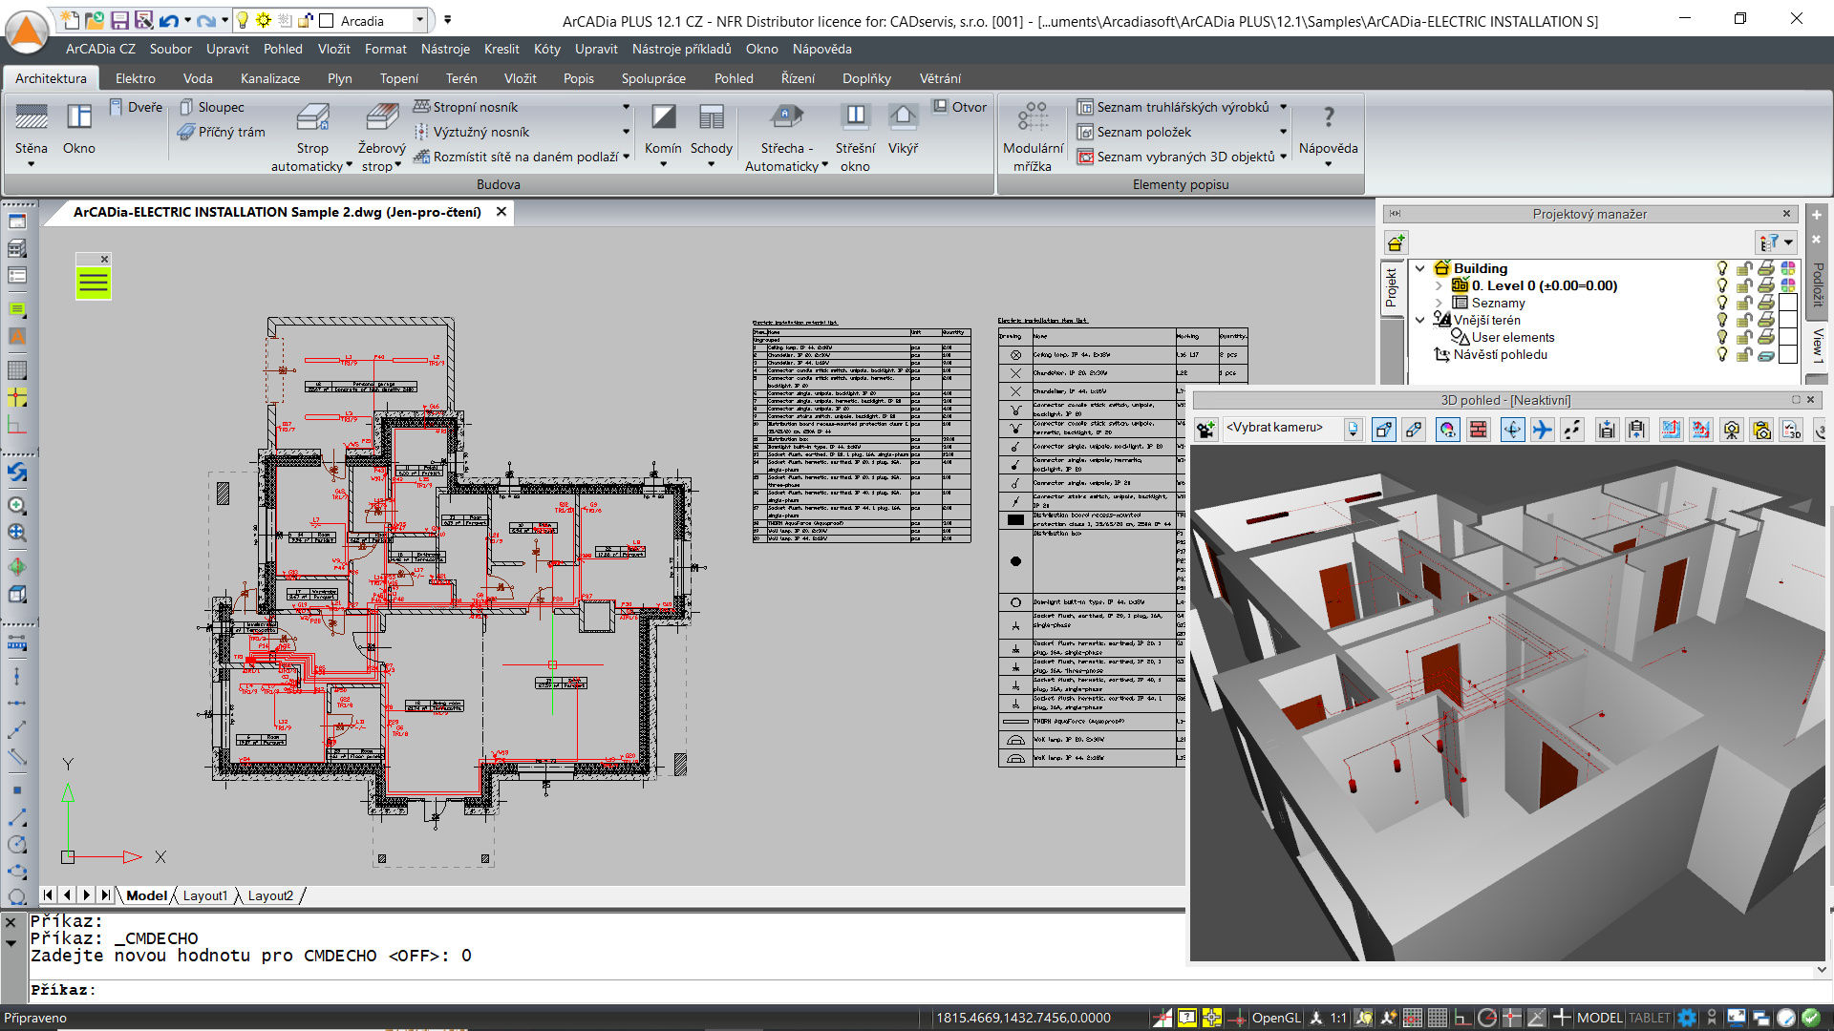1834x1031 pixels.
Task: Toggle print icon for Level 0 row
Action: pos(1766,285)
